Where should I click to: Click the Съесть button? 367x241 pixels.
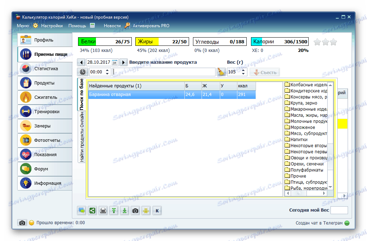tap(265, 72)
